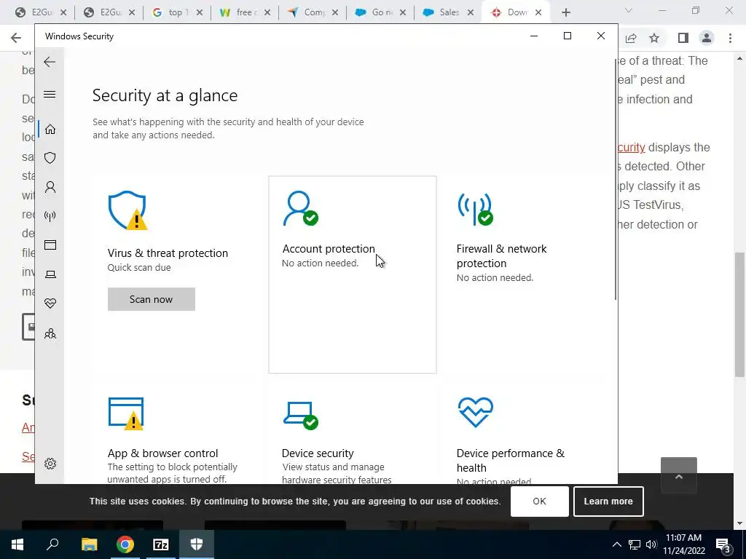Open Device performance heart sidebar icon

tap(50, 304)
